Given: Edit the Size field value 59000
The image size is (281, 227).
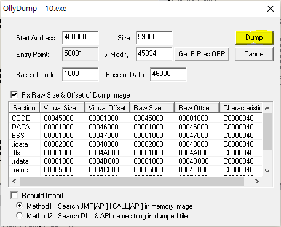Looking at the screenshot, I should coord(154,37).
